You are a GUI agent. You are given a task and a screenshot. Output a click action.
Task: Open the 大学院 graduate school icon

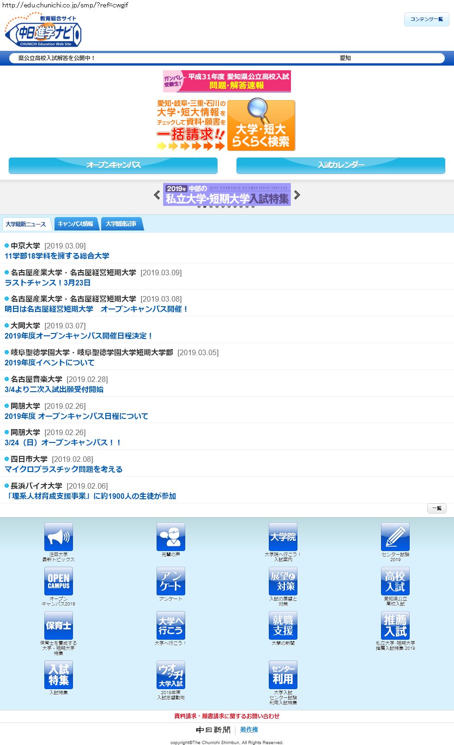point(283,537)
